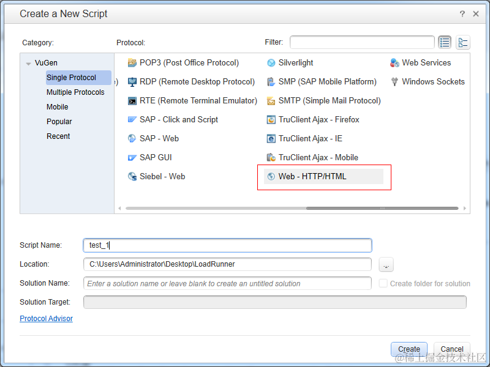
Task: Select 'TruClient Ajax - Firefox' text
Action: [318, 119]
